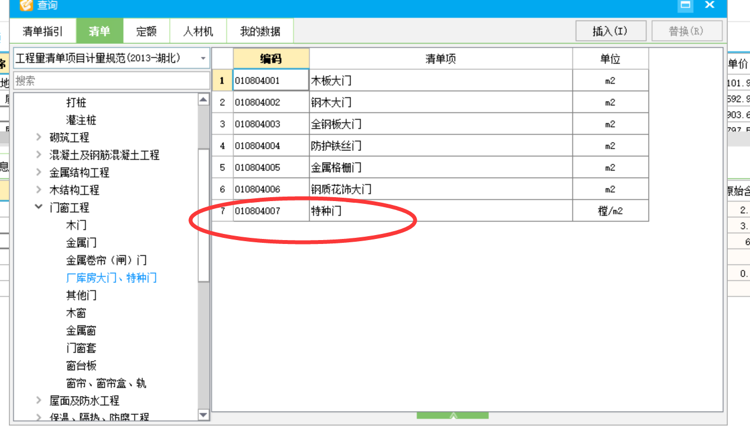Select code cell 010804001
750x435 pixels.
click(x=271, y=80)
